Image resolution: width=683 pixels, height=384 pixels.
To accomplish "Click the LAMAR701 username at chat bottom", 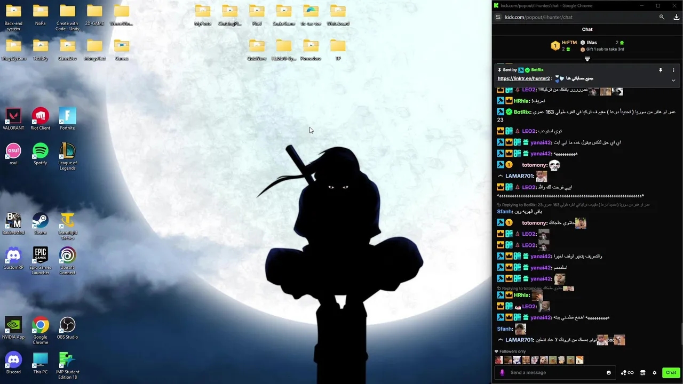I will coord(519,340).
